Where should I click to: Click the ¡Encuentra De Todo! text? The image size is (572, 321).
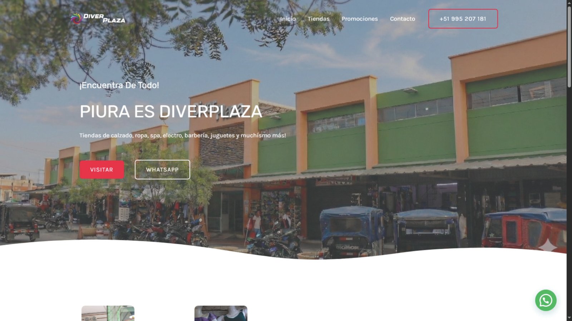tap(119, 85)
